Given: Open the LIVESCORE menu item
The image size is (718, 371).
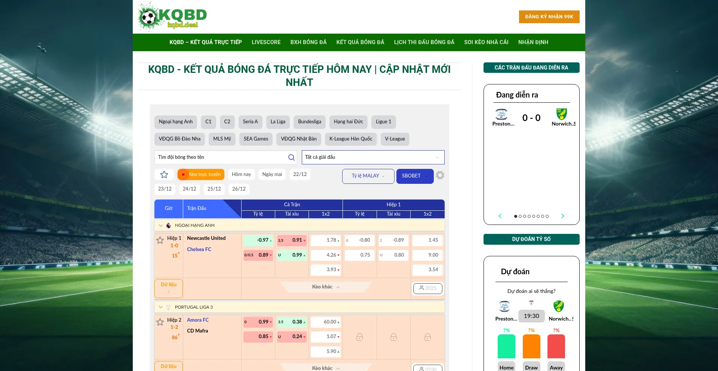Looking at the screenshot, I should (266, 42).
